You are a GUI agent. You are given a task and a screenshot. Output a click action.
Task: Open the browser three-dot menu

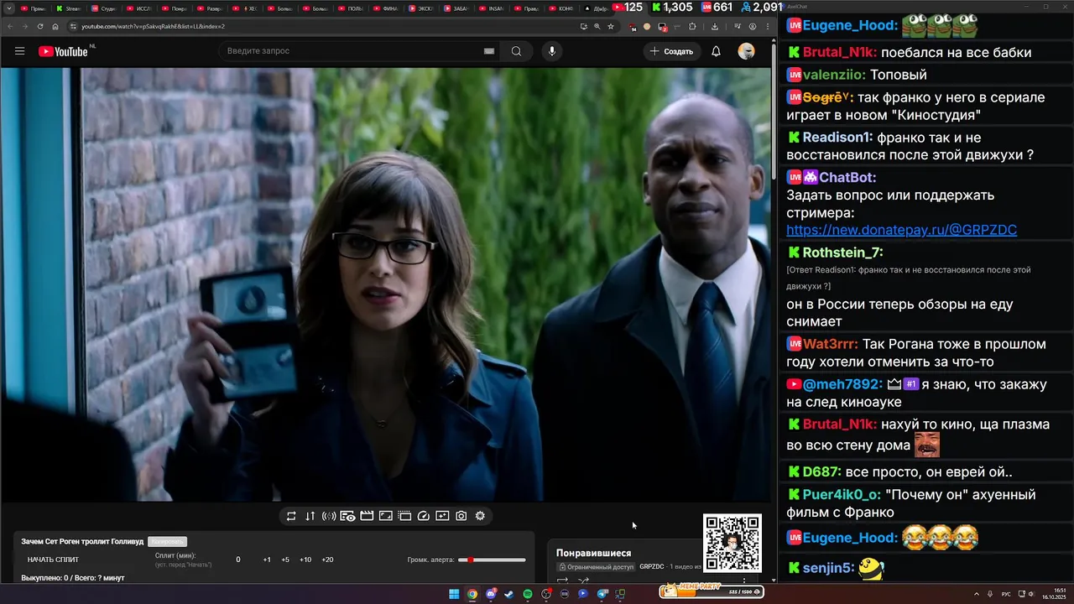point(767,27)
